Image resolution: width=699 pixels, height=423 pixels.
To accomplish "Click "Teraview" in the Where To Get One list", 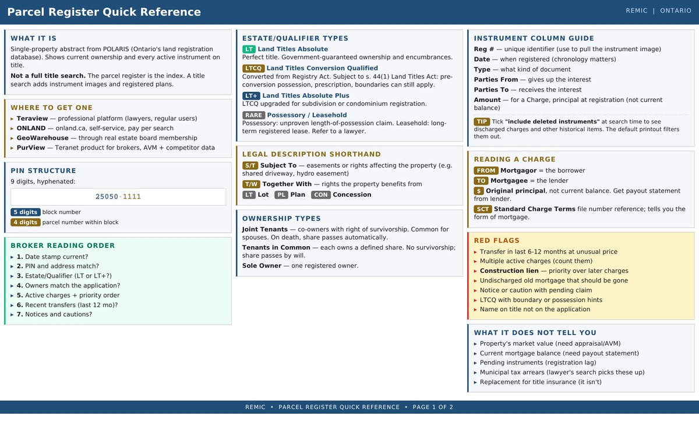I will (x=32, y=119).
